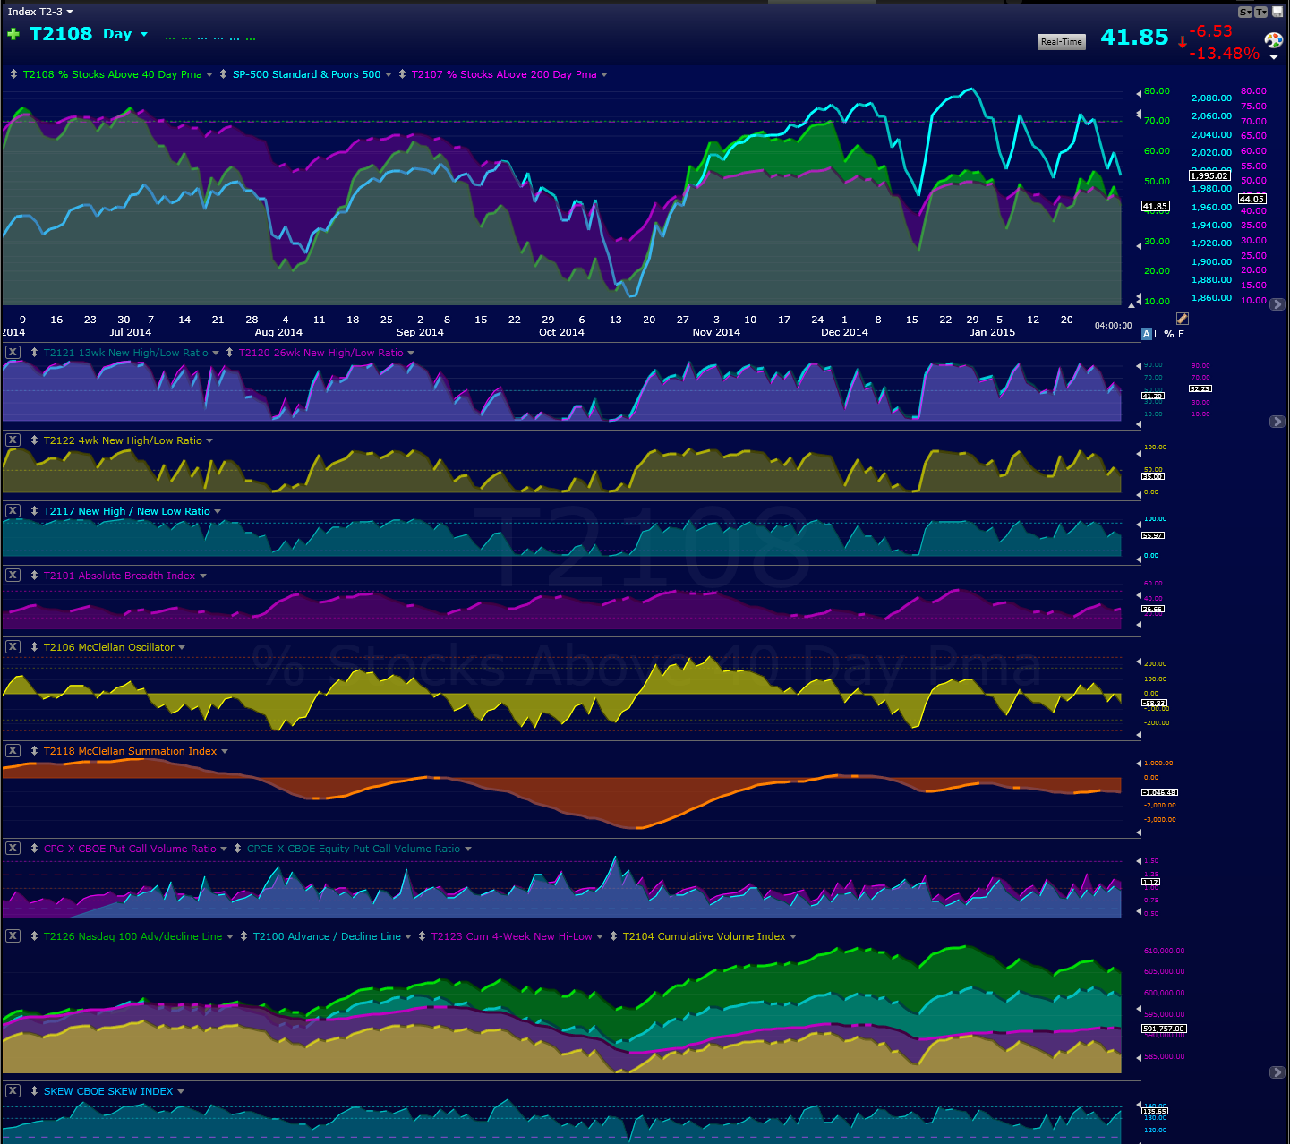Click scale-top triangle beside teal 90.00
This screenshot has width=1290, height=1144.
(x=1139, y=365)
